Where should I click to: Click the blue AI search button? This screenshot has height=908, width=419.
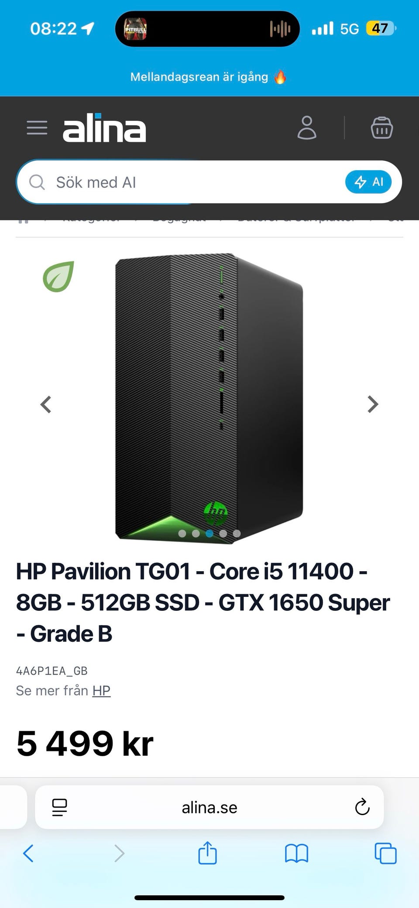(368, 182)
